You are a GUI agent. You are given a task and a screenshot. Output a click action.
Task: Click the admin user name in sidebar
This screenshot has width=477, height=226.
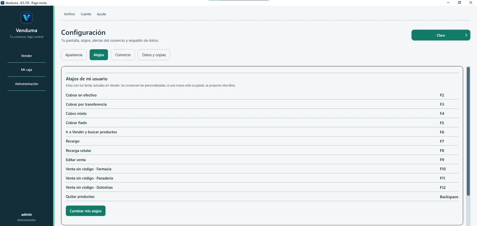26,214
